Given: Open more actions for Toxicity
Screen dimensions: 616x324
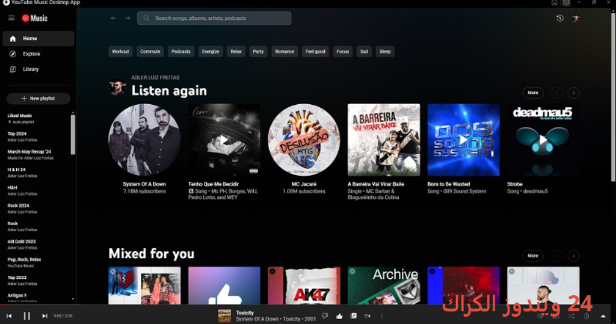Looking at the screenshot, I should pyautogui.click(x=381, y=316).
